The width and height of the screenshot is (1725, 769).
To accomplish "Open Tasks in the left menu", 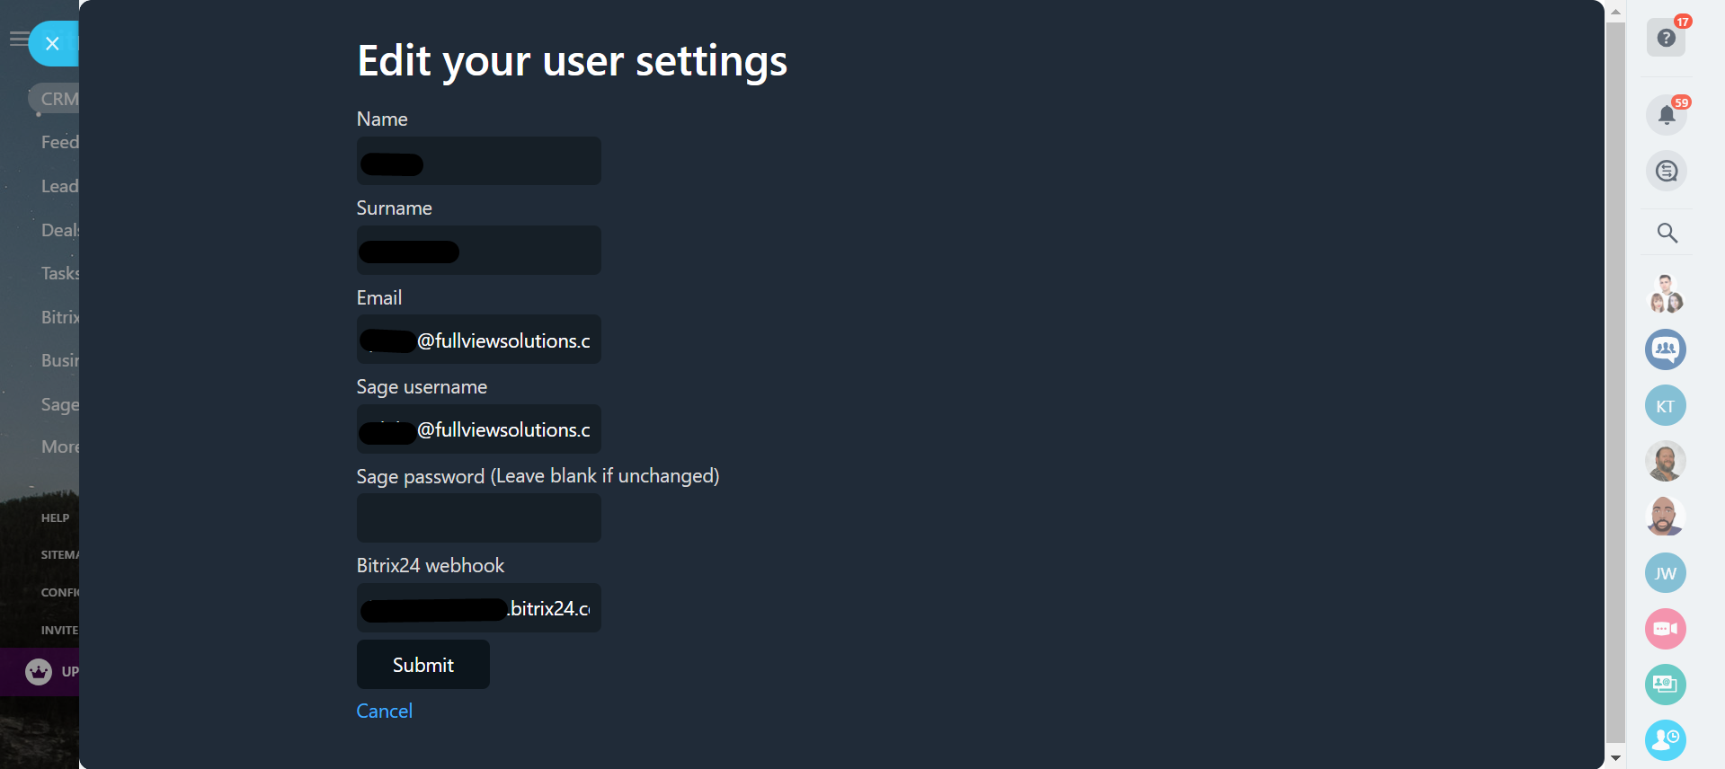I will [59, 273].
